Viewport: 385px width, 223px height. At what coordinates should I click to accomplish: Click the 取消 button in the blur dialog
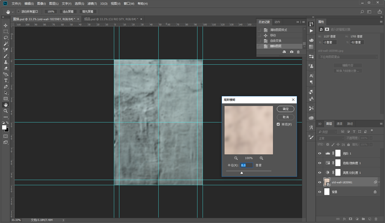pos(285,117)
